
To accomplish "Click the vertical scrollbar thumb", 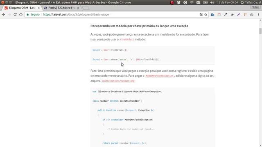I will tap(260, 31).
